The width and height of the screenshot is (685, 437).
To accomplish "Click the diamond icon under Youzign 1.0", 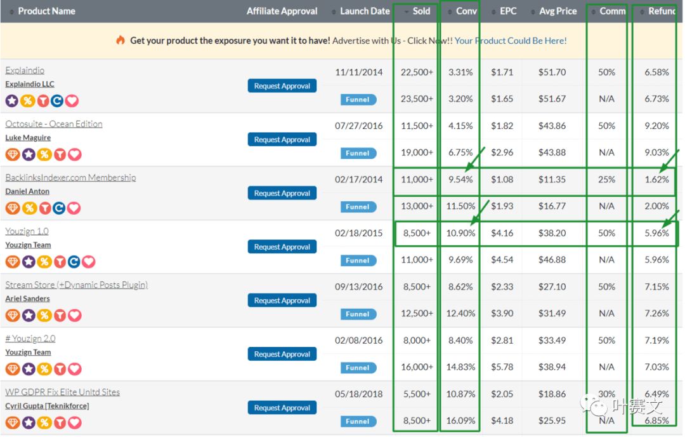I will coord(13,262).
